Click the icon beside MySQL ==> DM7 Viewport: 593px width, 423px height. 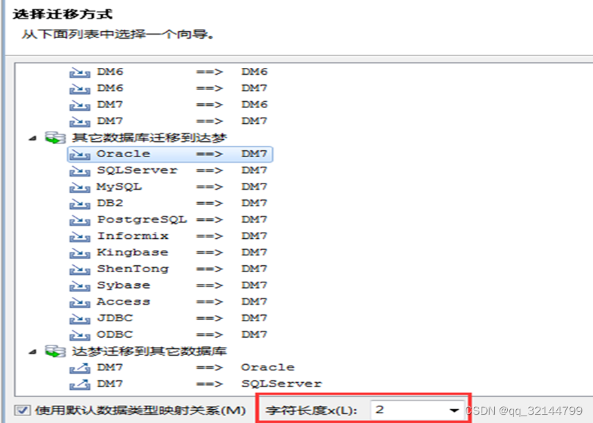tap(80, 188)
